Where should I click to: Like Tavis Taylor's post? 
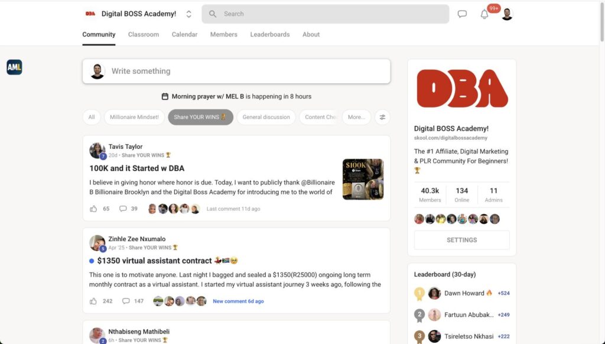[93, 209]
